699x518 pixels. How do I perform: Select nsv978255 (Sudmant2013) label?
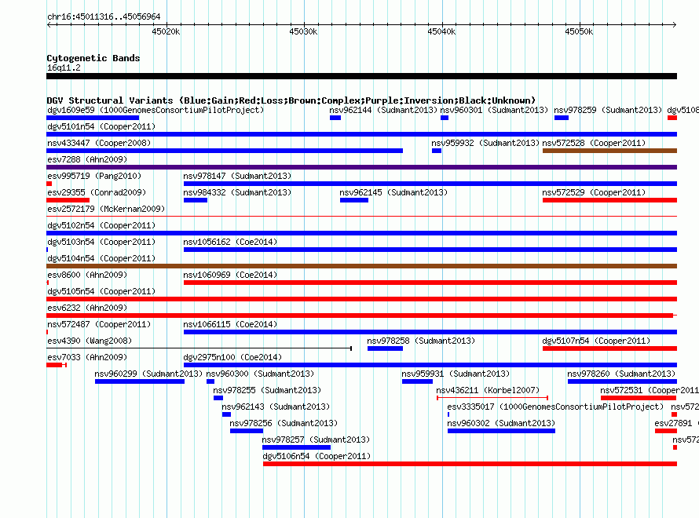coord(267,390)
